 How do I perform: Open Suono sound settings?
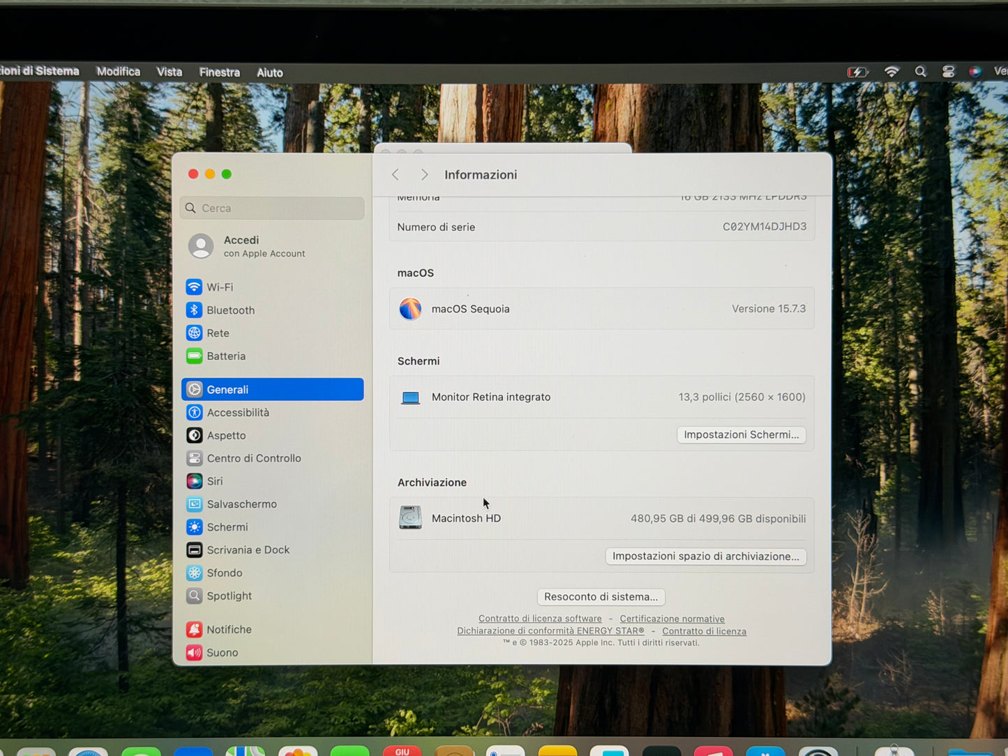pos(272,652)
